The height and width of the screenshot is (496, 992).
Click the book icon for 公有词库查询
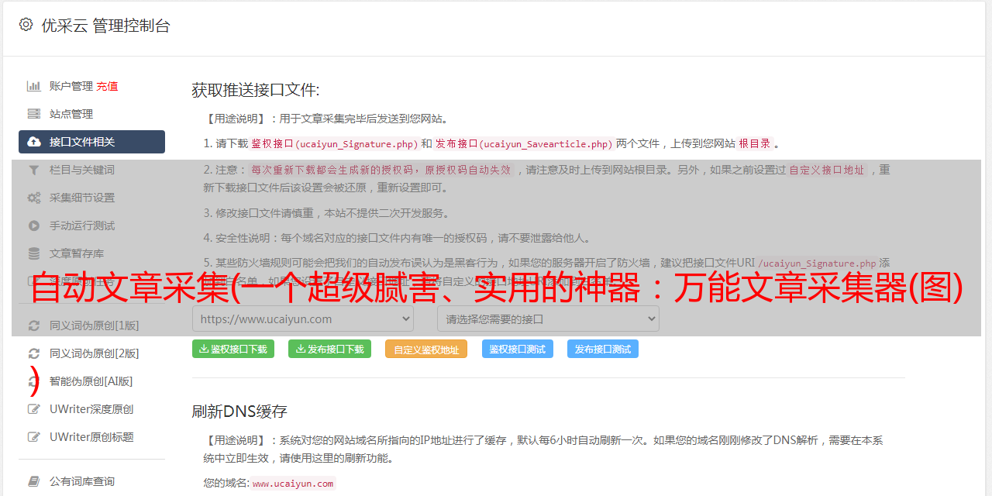[x=34, y=481]
